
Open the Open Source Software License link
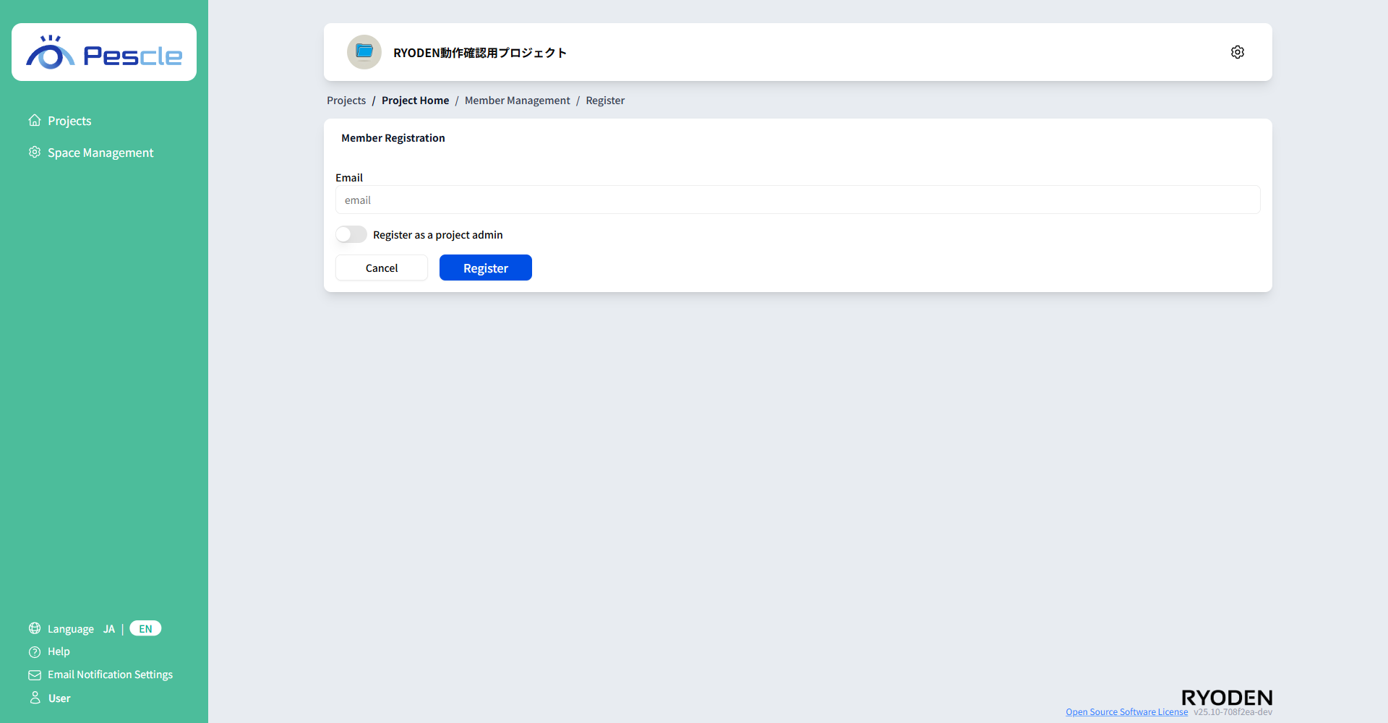[x=1126, y=711]
